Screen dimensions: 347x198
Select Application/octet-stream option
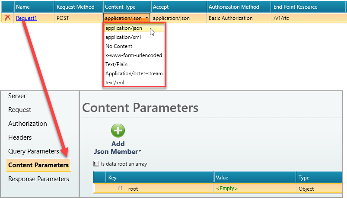134,73
